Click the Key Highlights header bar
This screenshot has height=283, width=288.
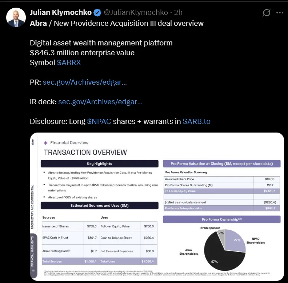100,163
